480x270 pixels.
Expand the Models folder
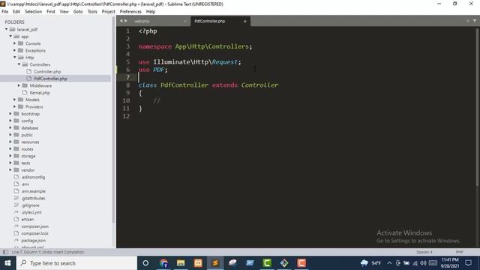[15, 100]
